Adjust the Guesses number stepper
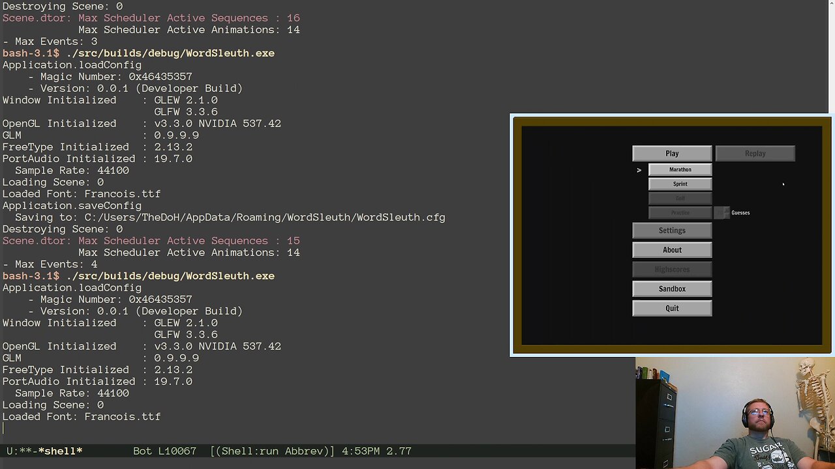Viewport: 835px width, 469px height. pos(721,212)
